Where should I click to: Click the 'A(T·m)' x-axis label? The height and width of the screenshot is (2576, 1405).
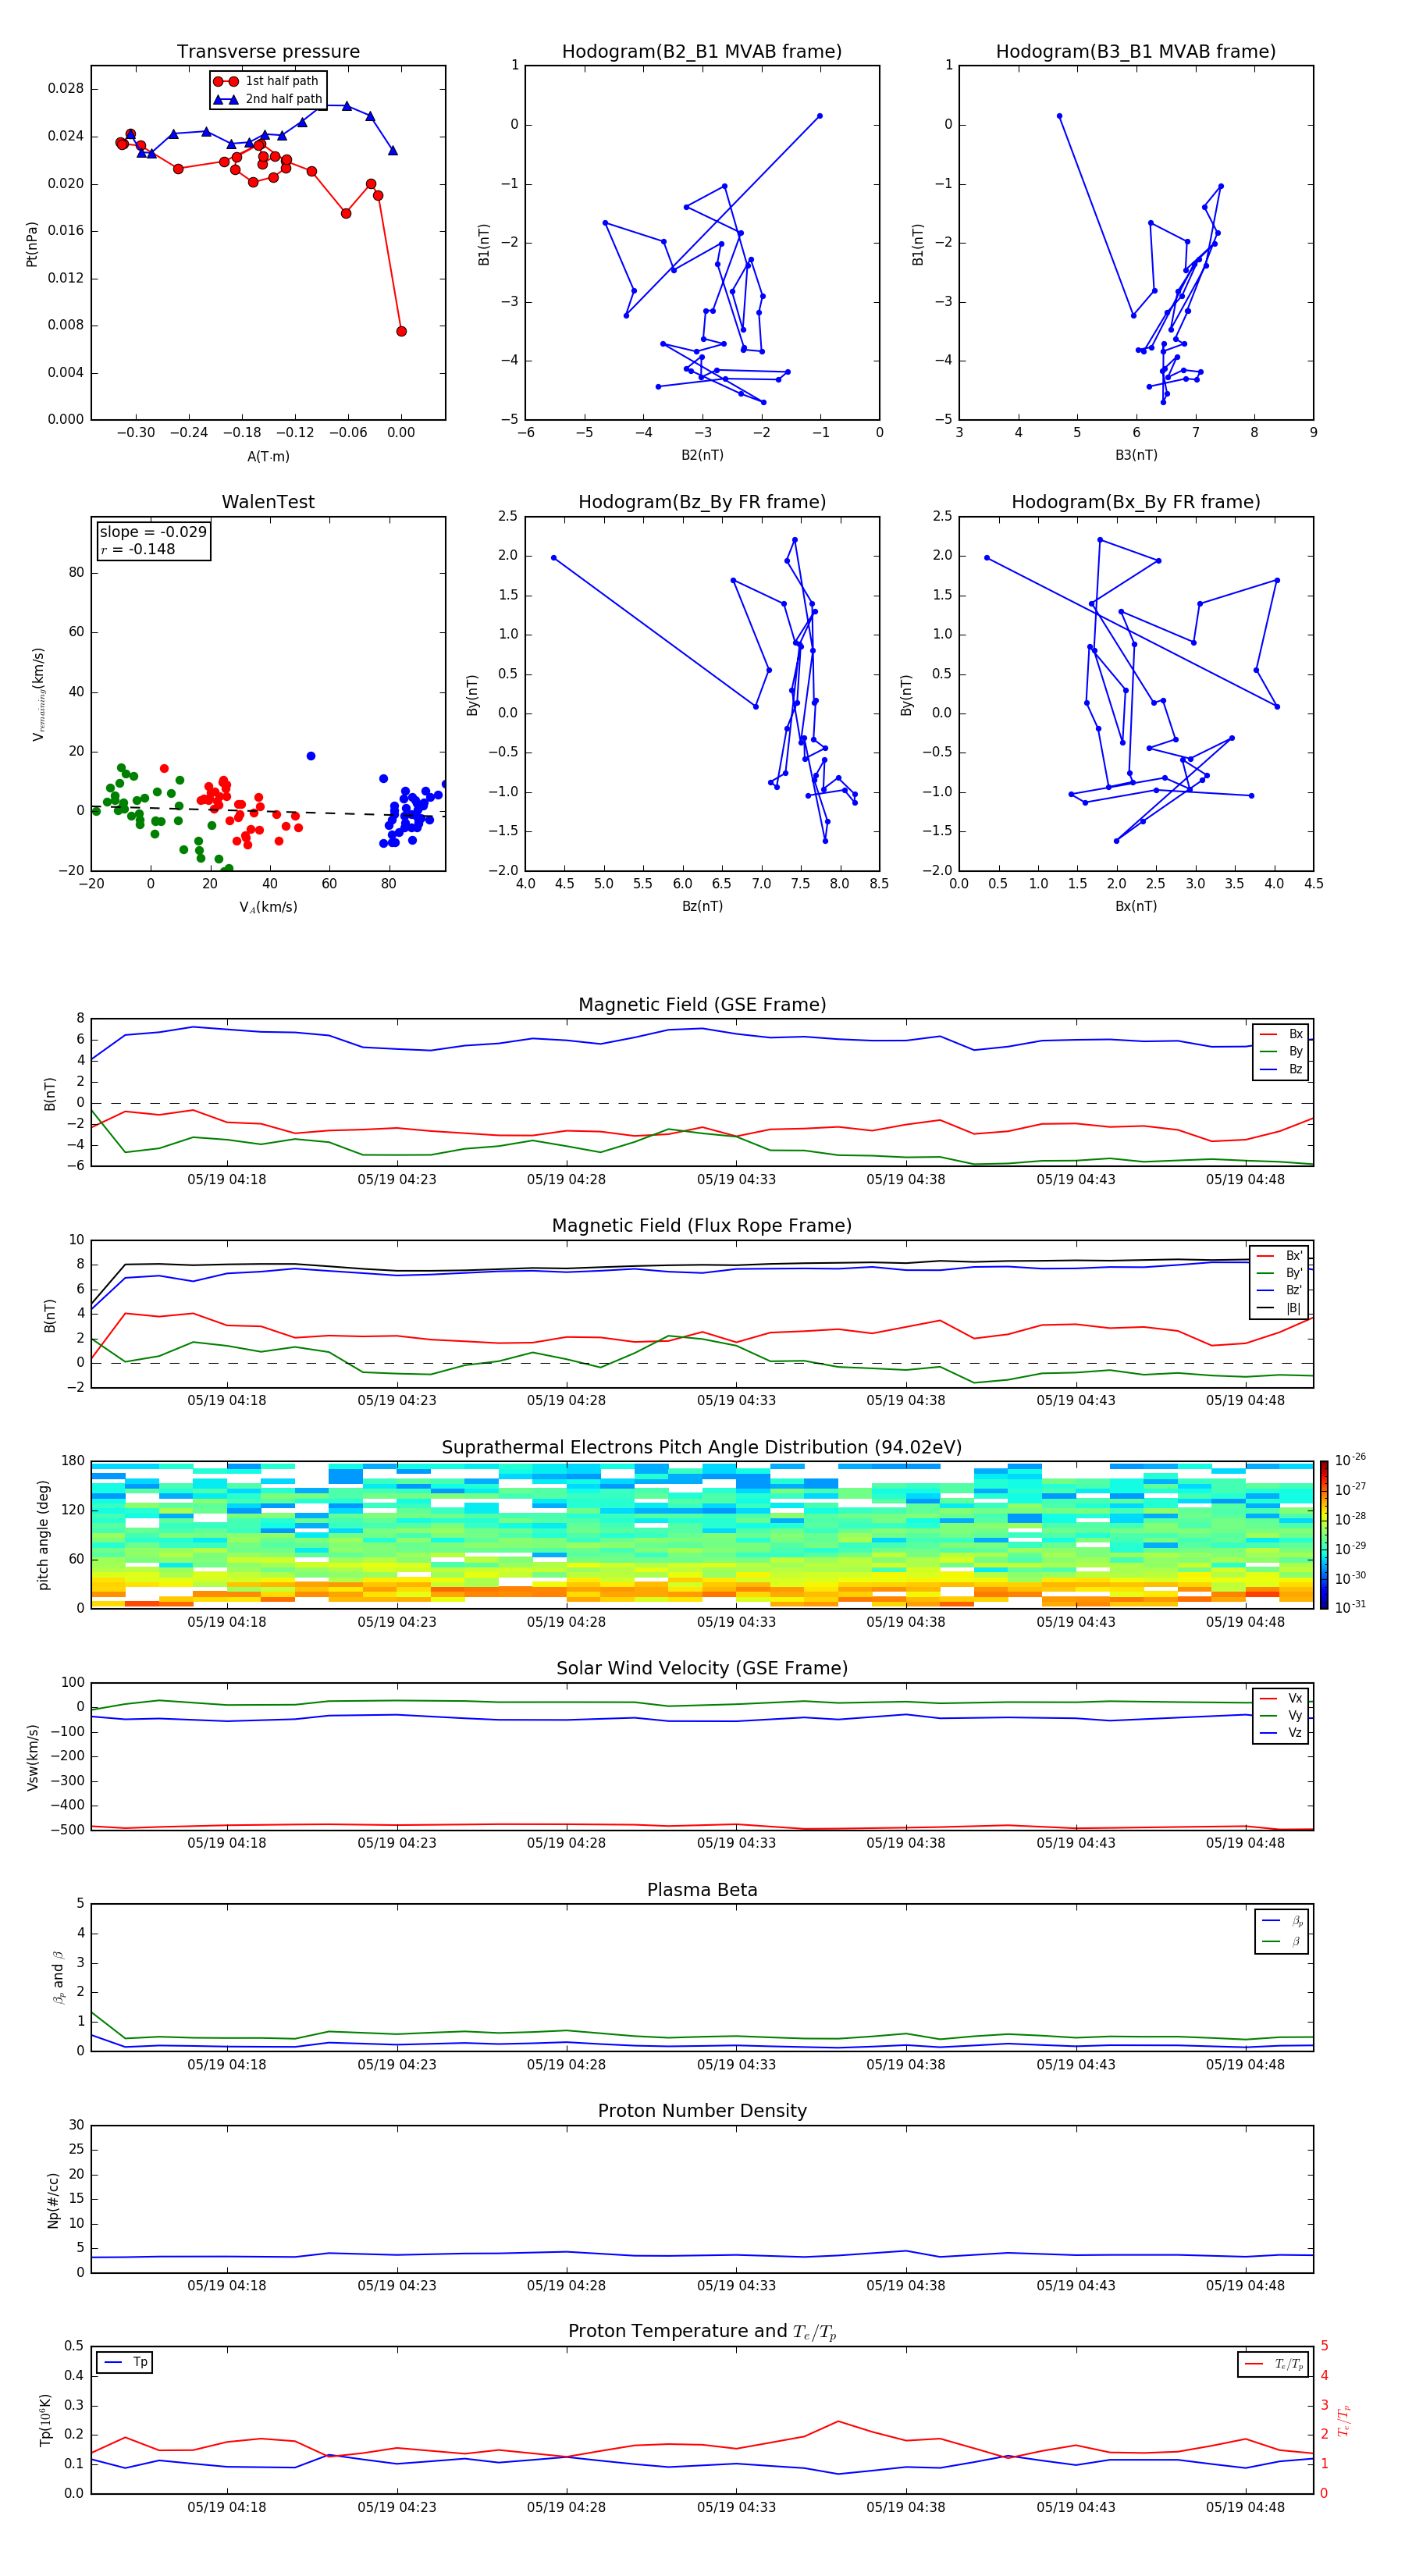(x=268, y=457)
